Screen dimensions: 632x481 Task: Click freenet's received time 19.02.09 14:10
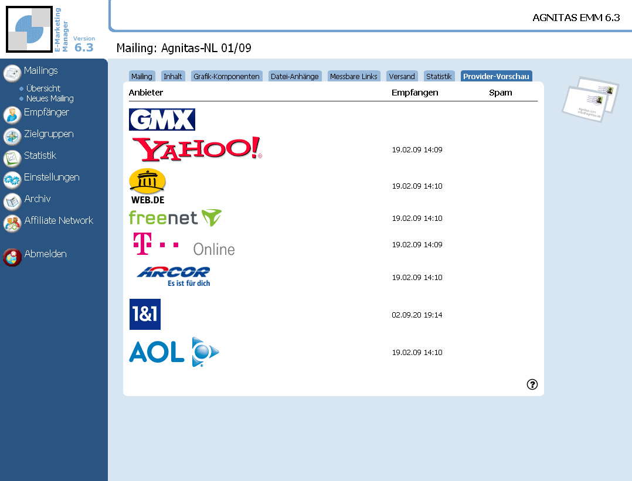(417, 219)
